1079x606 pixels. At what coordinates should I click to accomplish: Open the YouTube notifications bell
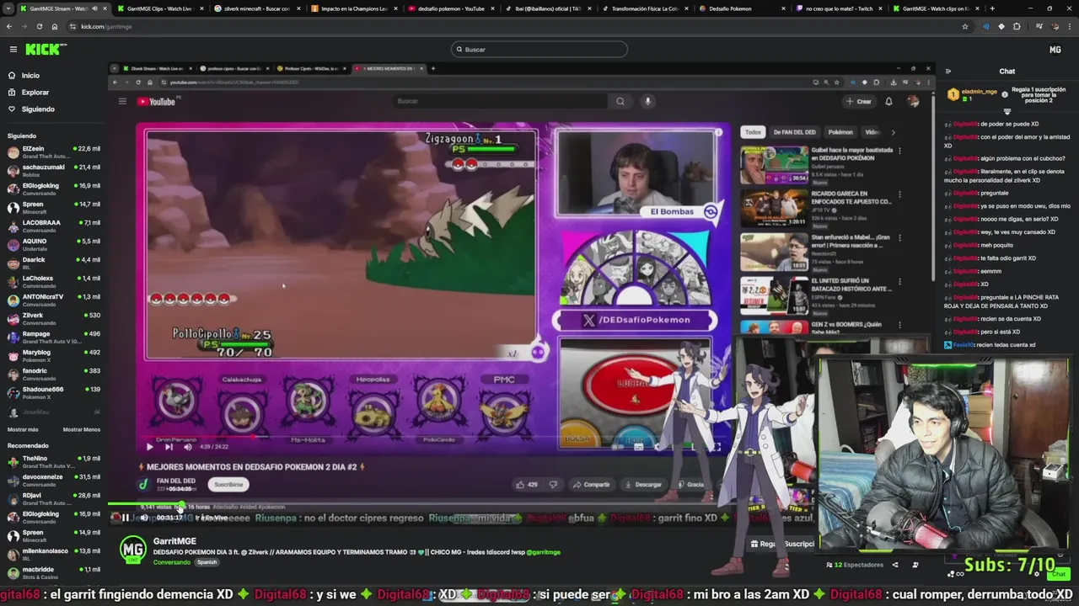888,101
